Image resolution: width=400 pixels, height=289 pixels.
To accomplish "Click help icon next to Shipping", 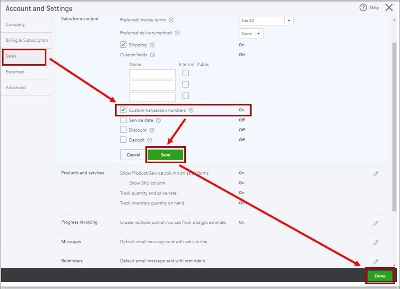I will coord(152,45).
